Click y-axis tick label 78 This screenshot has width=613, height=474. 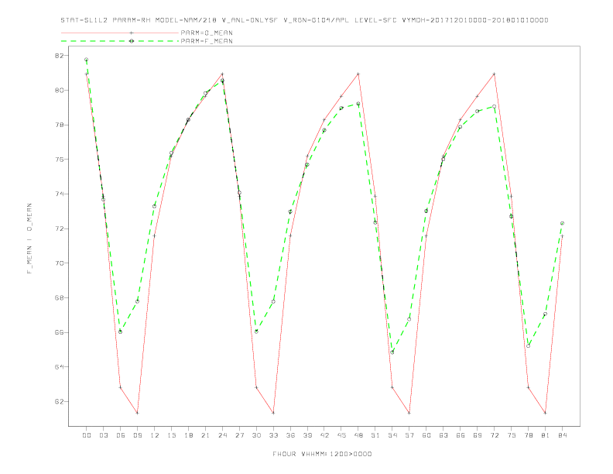pos(59,125)
